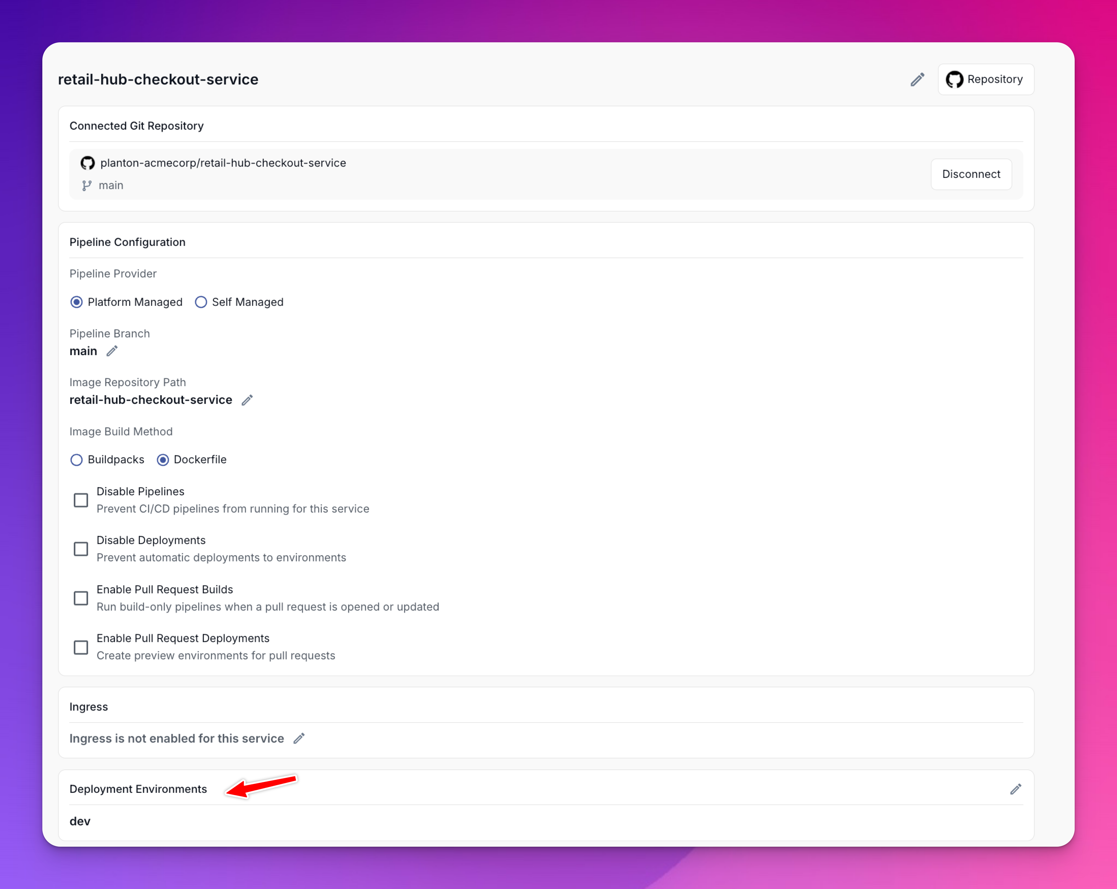Screen dimensions: 1117x889
Task: Disconnect the connected Git repository
Action: tap(971, 174)
